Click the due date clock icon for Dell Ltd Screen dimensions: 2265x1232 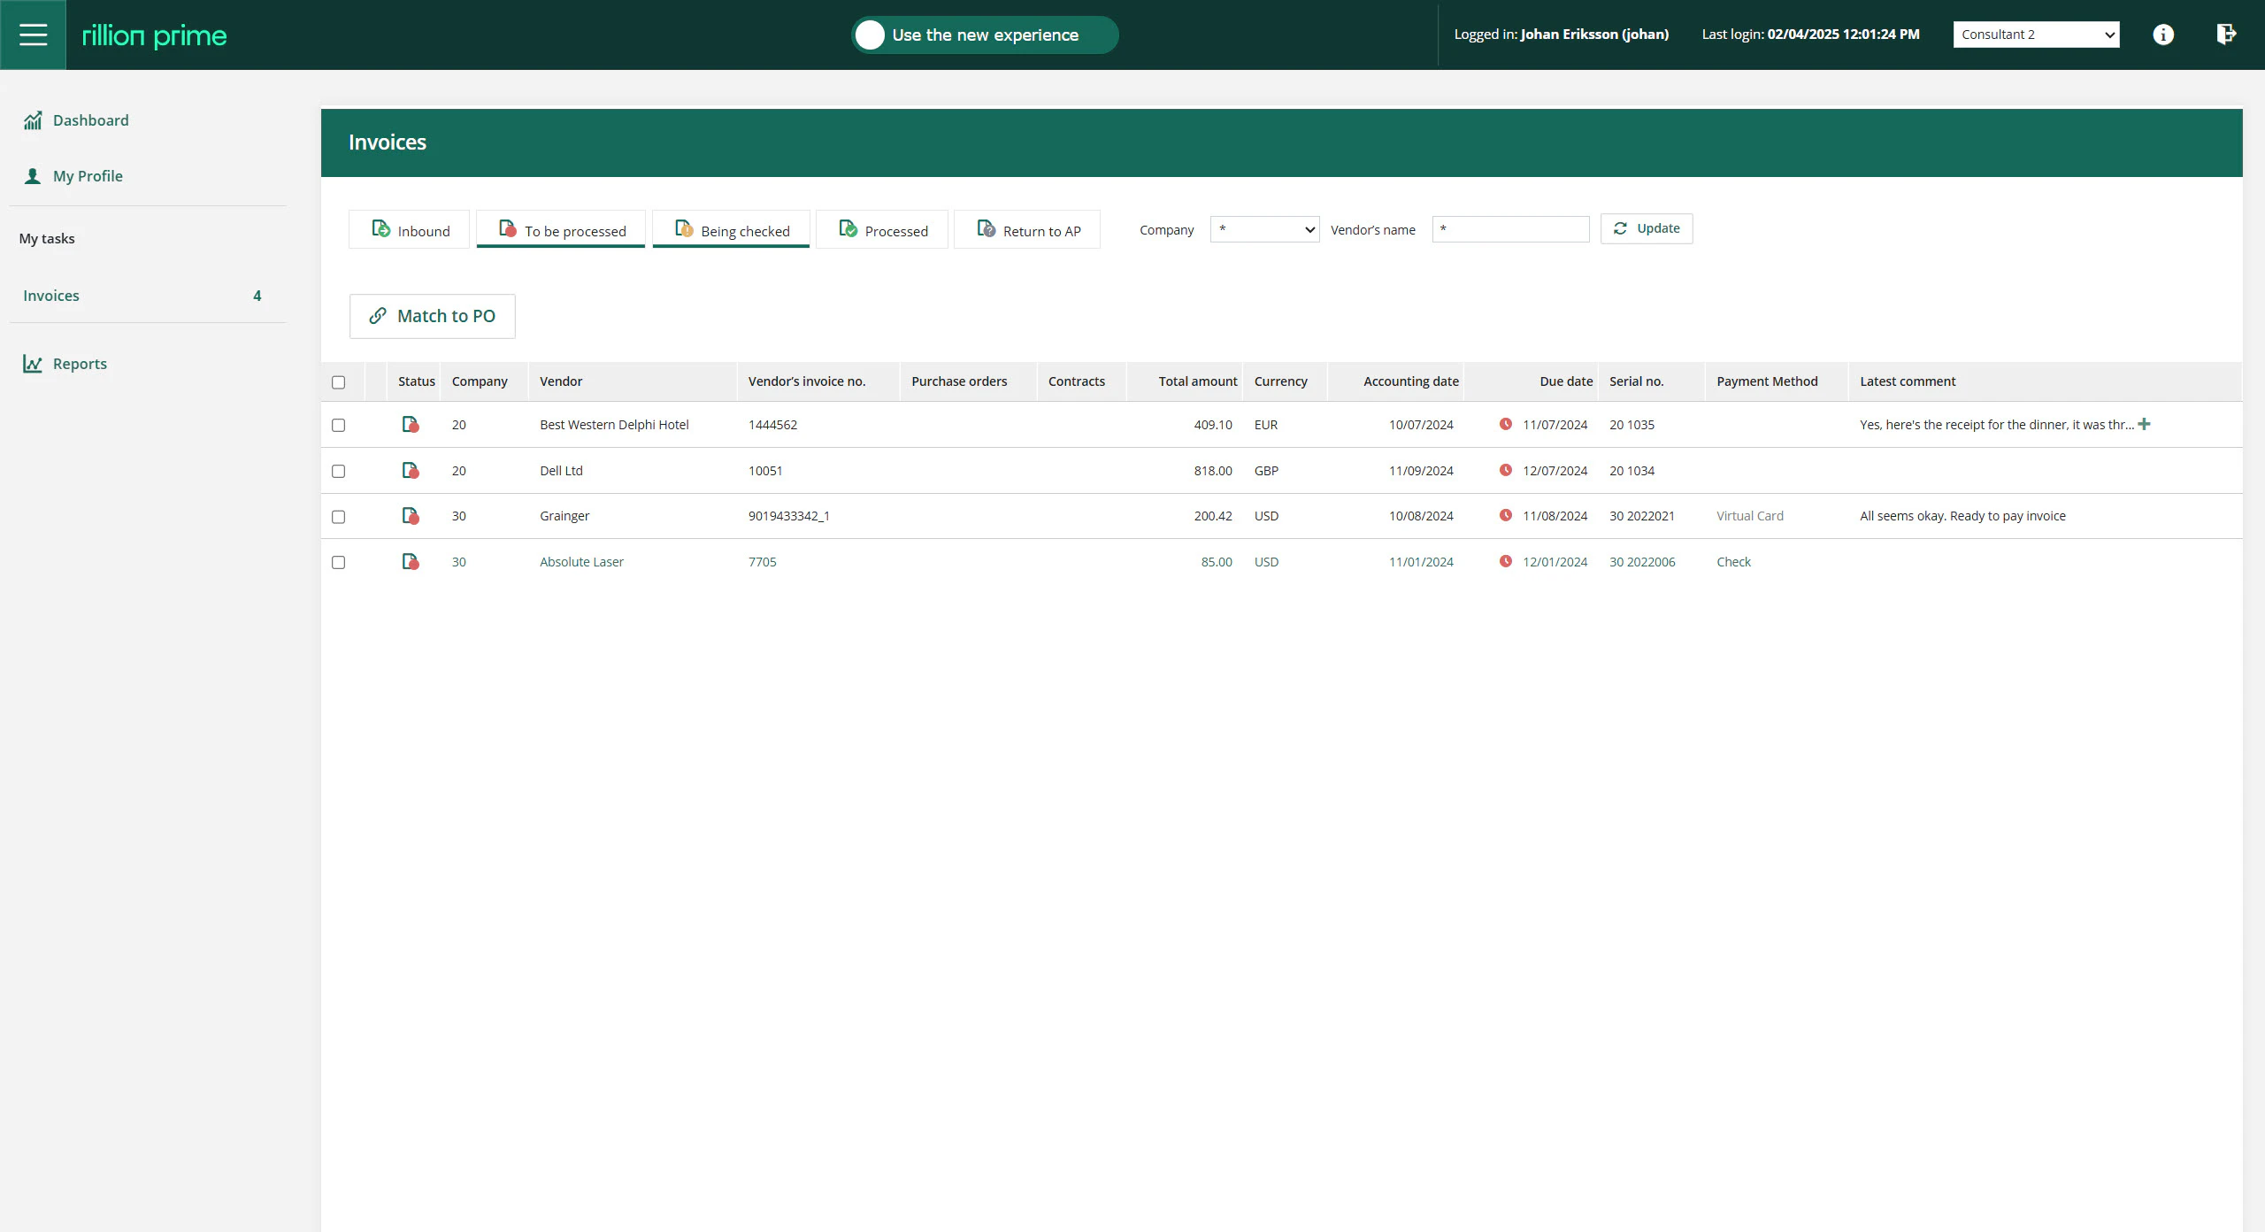[1507, 471]
